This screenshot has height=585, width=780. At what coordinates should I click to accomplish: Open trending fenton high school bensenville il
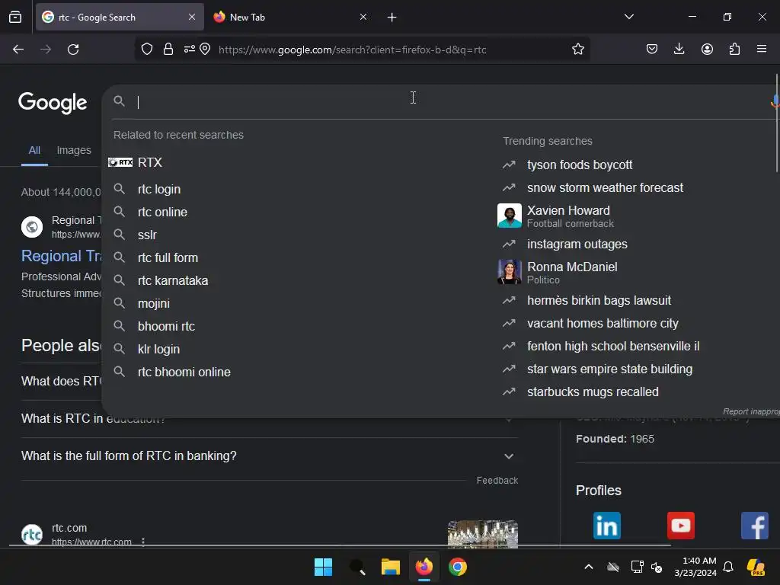point(613,347)
